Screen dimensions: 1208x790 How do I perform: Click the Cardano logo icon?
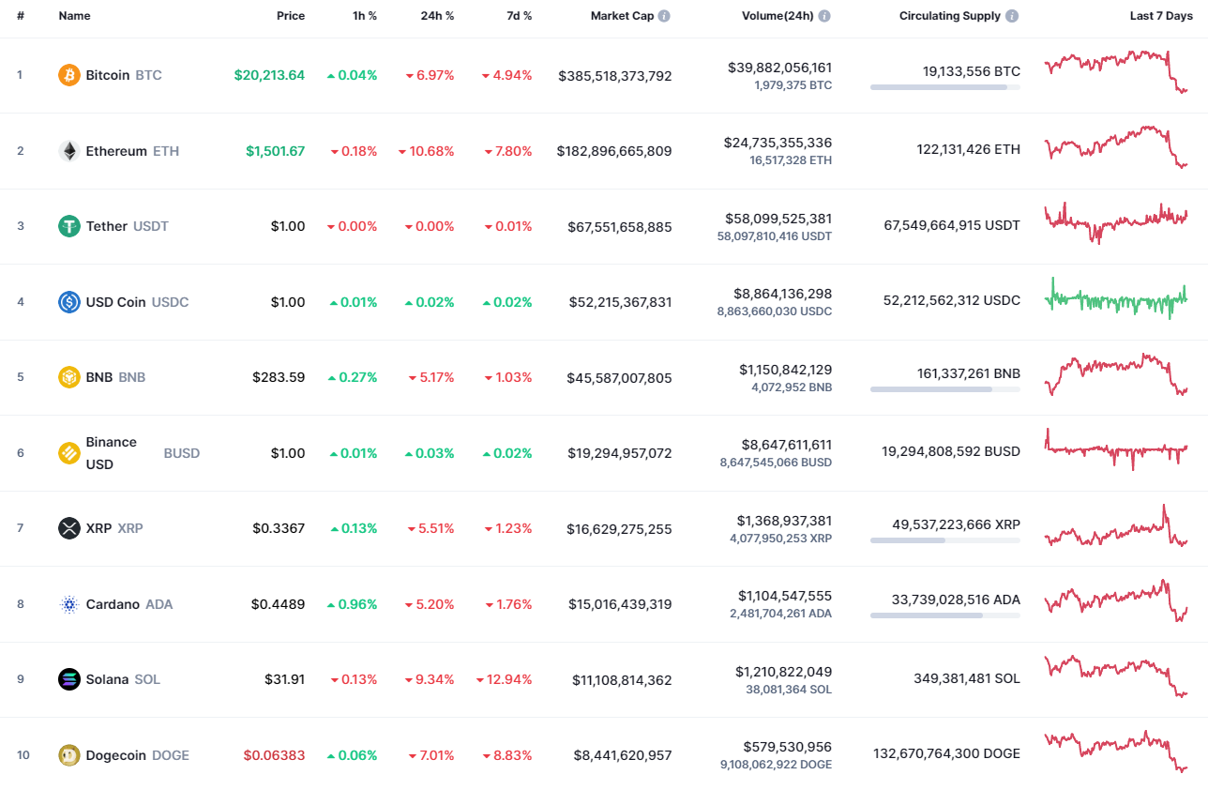point(68,604)
